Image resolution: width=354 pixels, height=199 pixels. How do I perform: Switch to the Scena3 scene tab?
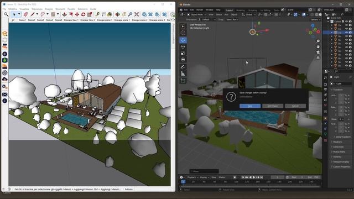pyautogui.click(x=40, y=20)
